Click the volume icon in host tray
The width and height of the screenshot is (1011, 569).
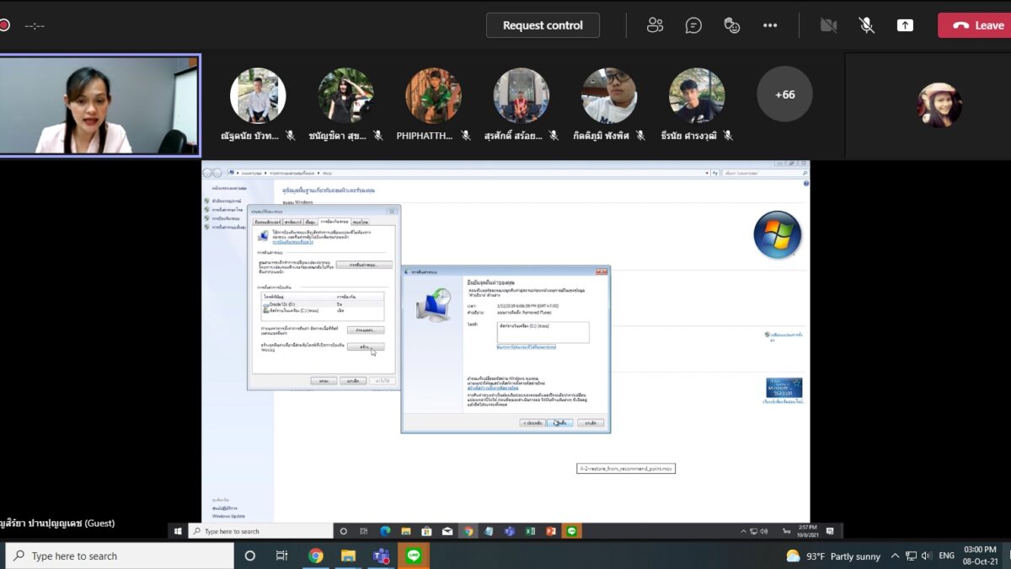926,556
